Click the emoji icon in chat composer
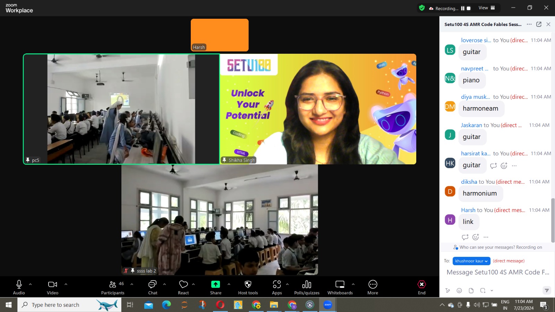Viewport: 555px width, 312px height. coord(459,291)
